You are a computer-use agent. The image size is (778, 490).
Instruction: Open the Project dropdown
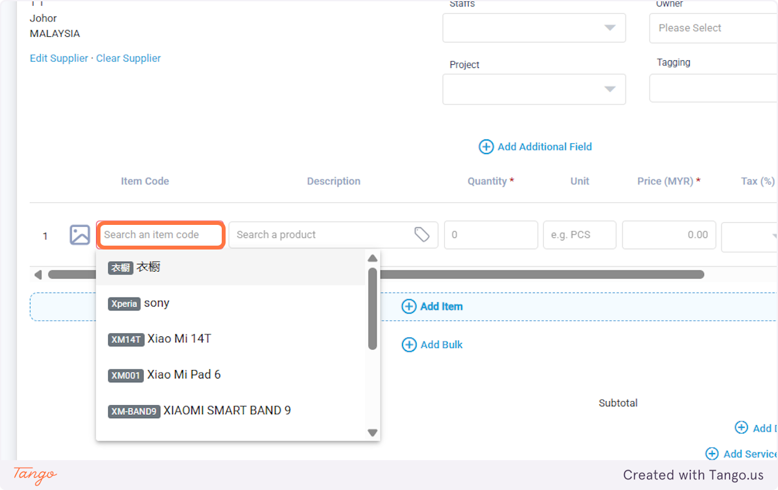click(534, 89)
